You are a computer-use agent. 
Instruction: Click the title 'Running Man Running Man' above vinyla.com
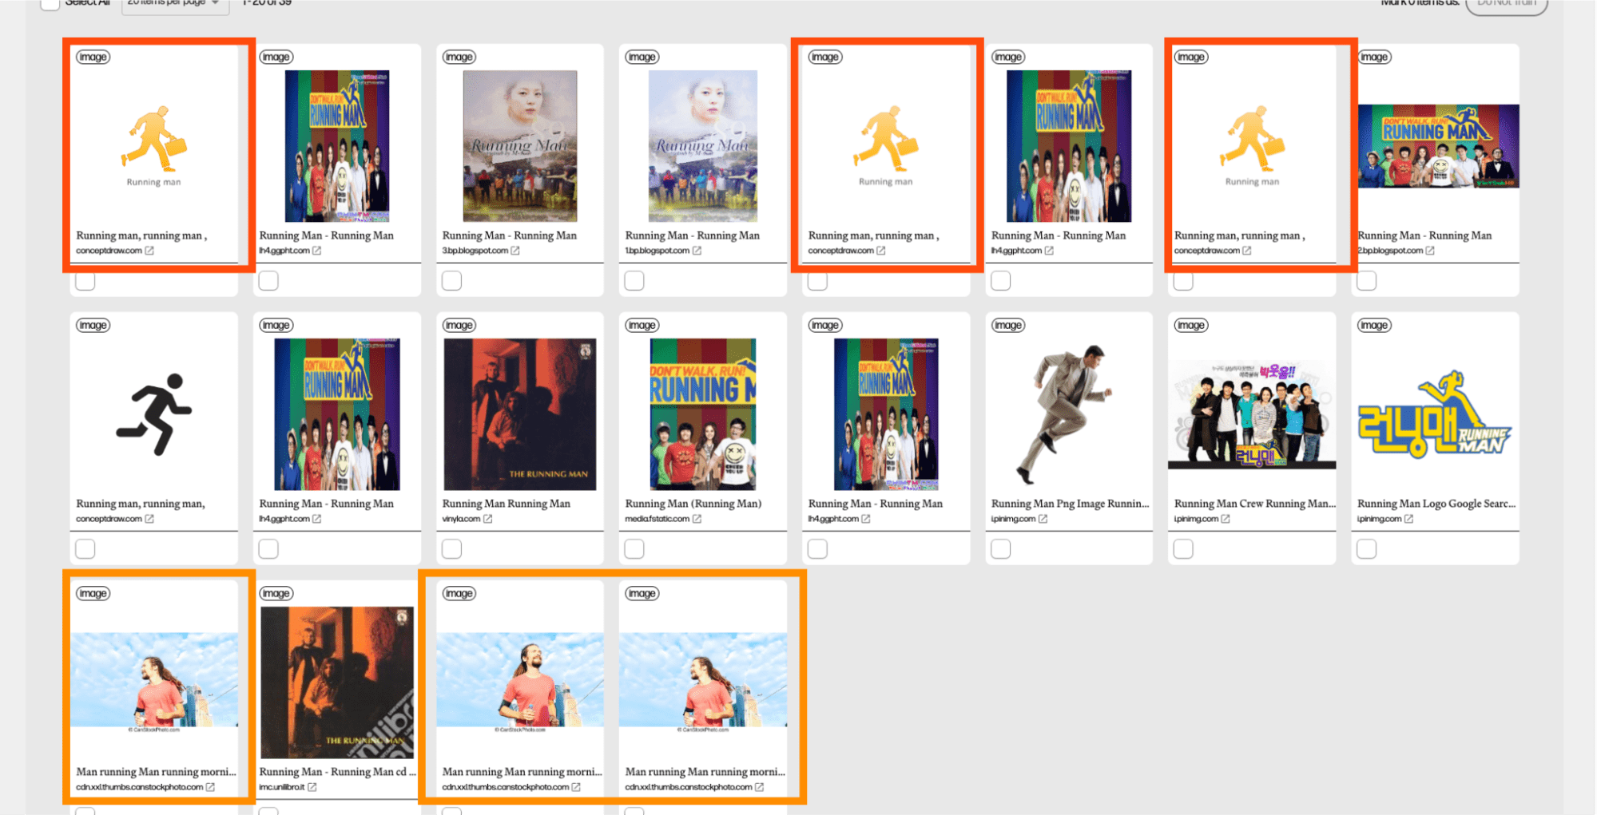pyautogui.click(x=507, y=504)
